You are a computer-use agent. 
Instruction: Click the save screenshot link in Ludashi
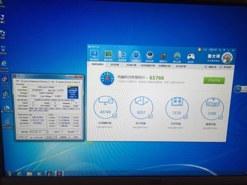pos(225,67)
